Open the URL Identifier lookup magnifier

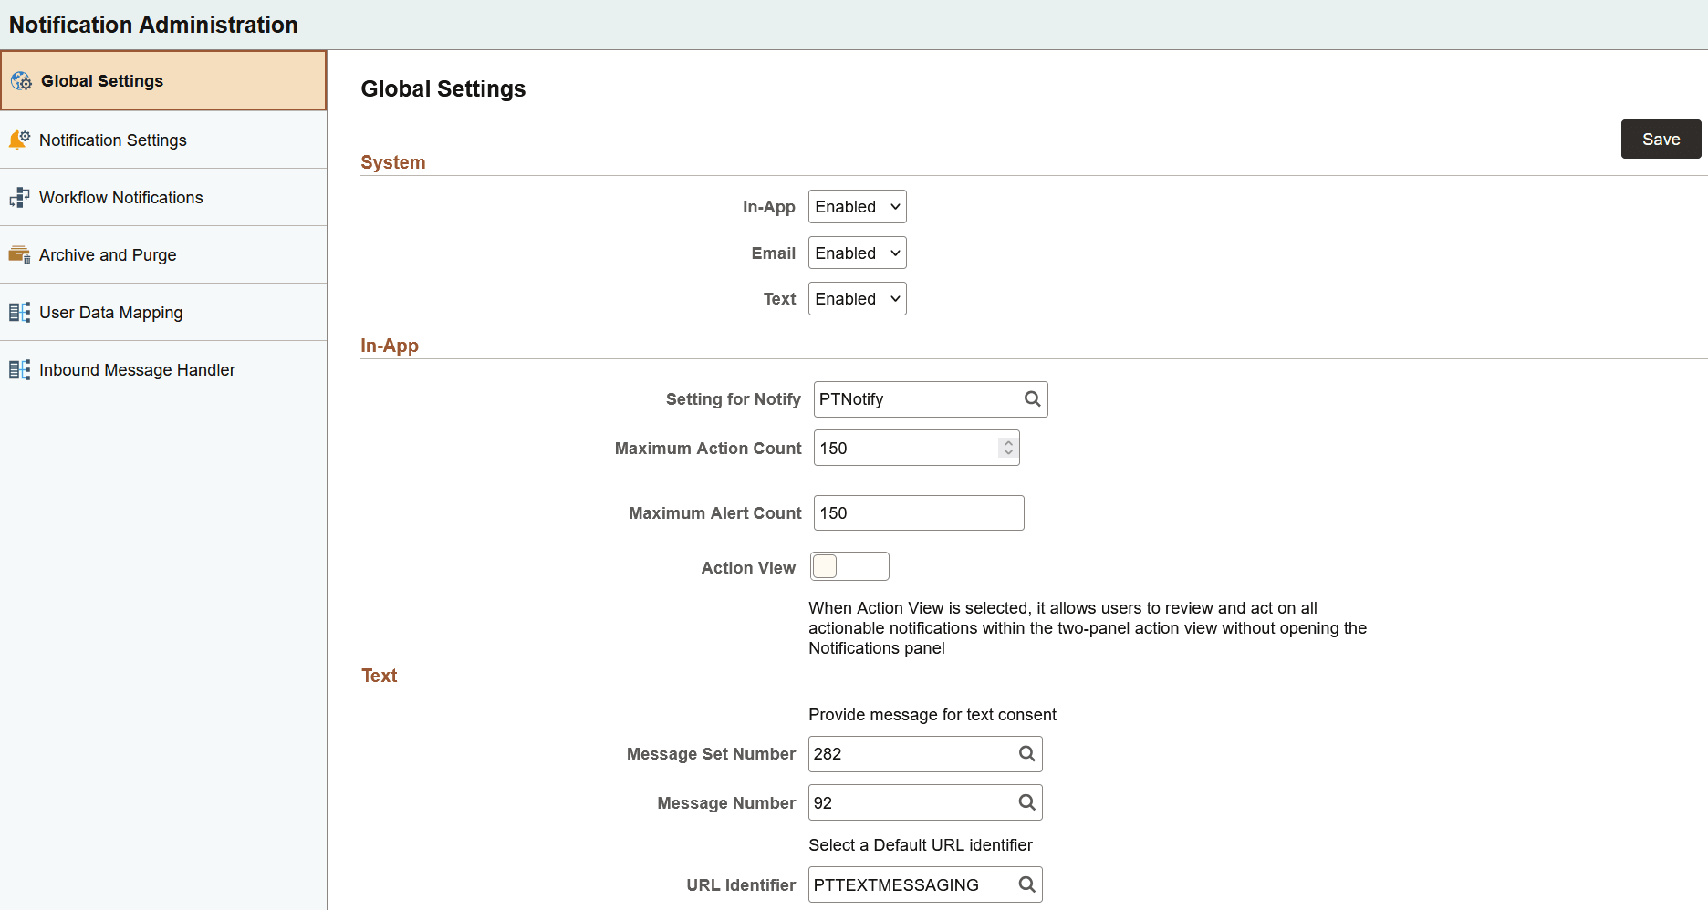(1026, 884)
